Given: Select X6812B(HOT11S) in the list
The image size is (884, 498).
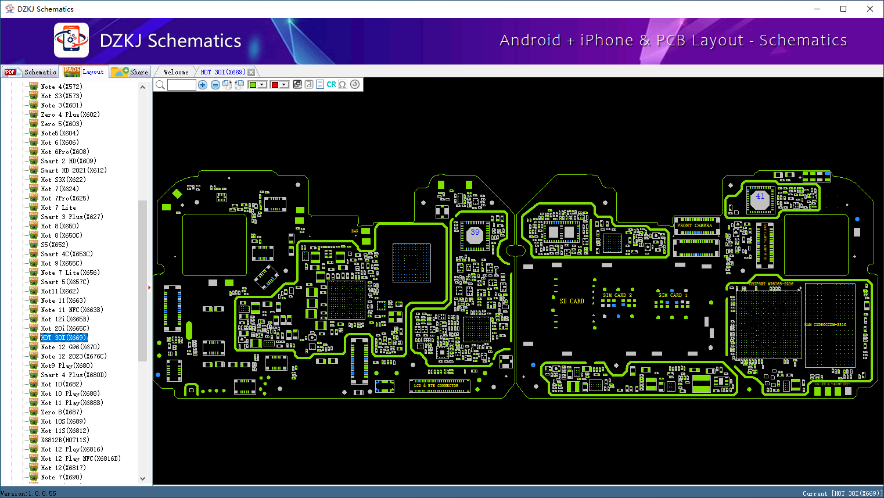Looking at the screenshot, I should (65, 440).
